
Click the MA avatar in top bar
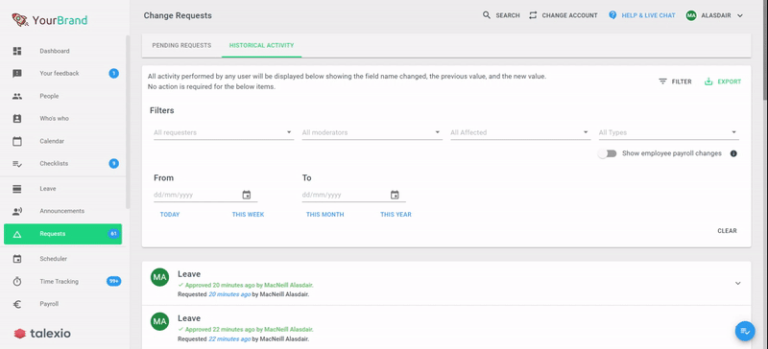pos(691,15)
